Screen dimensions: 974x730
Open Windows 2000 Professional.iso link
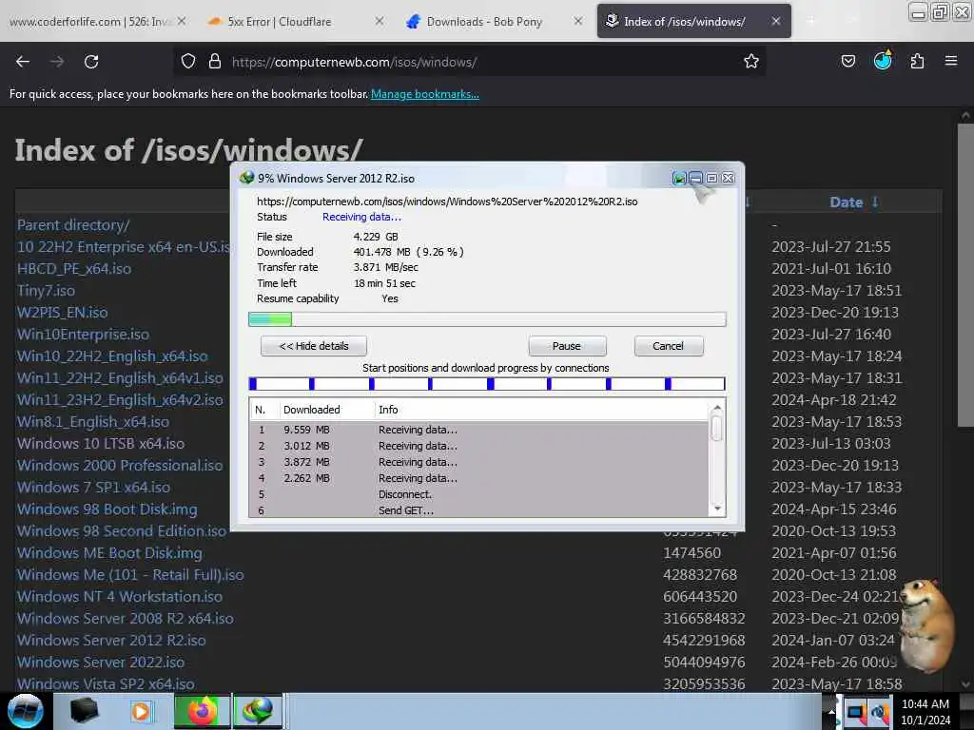tap(120, 466)
